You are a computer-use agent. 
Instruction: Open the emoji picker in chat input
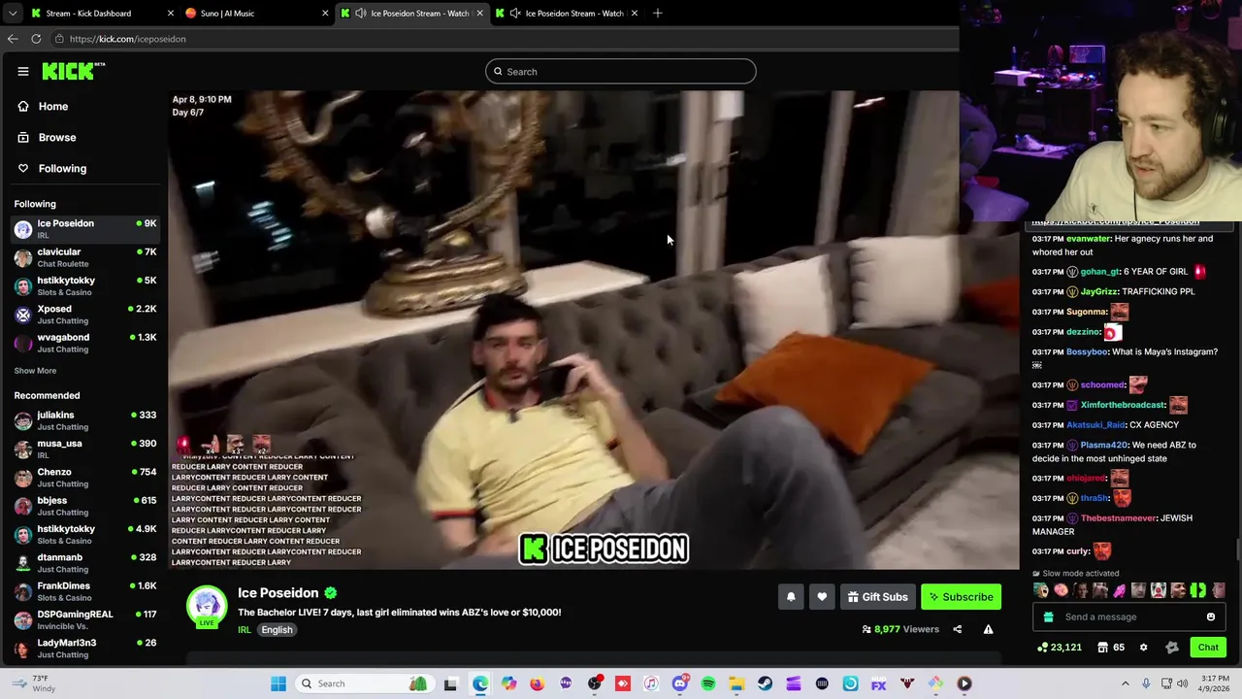[1210, 617]
